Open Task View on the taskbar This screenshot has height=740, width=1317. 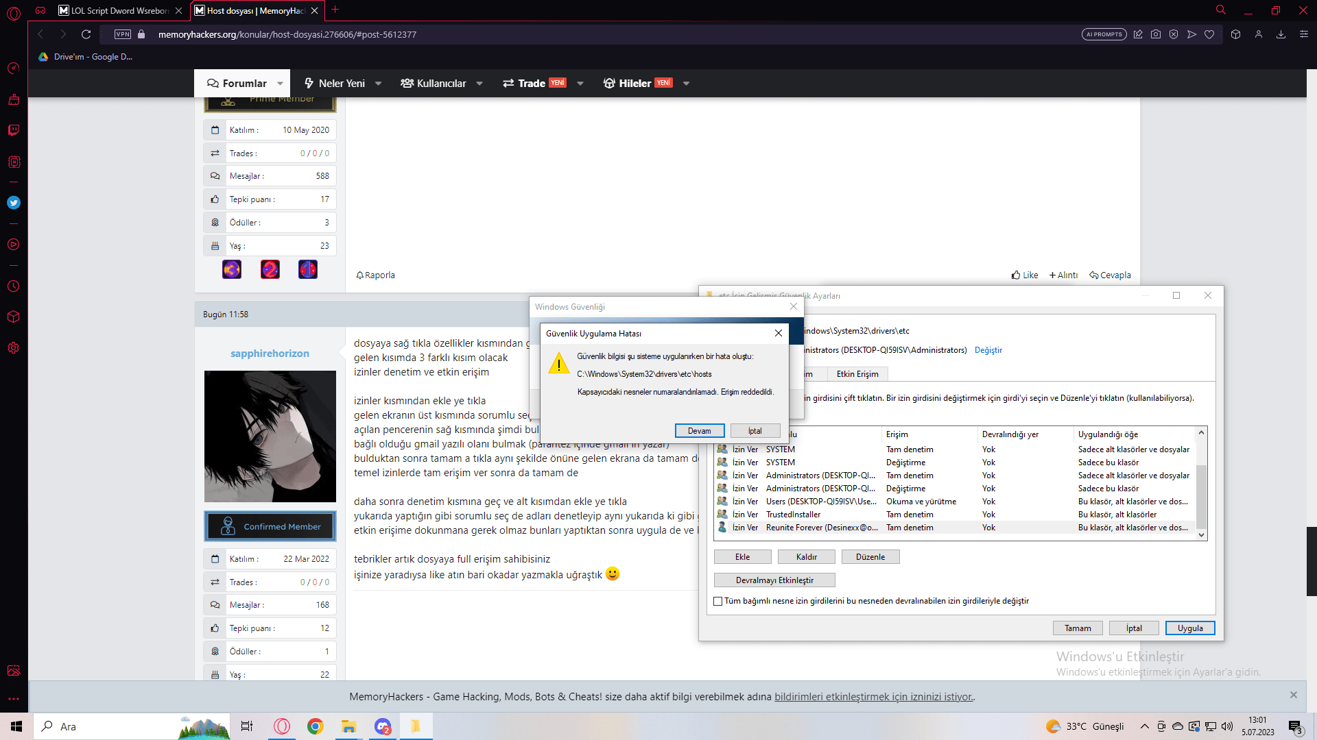(247, 726)
